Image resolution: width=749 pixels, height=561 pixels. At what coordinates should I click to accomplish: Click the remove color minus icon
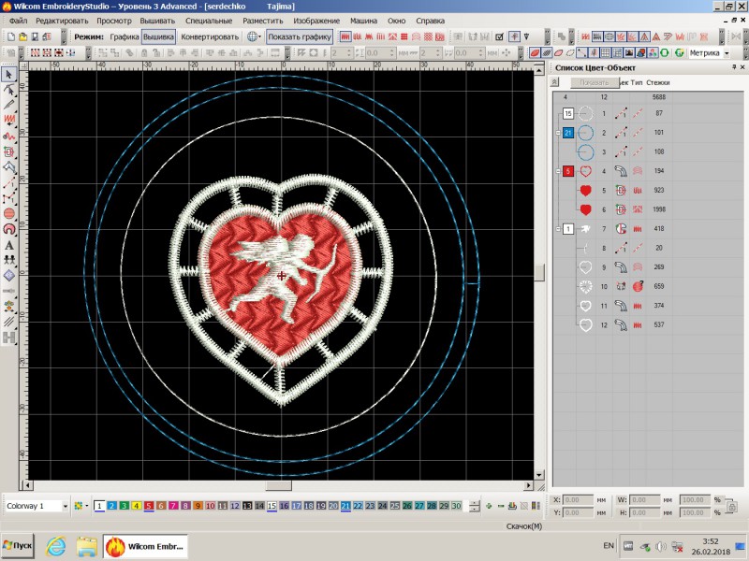(x=501, y=506)
